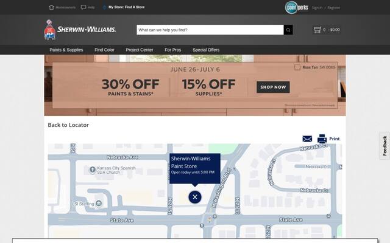This screenshot has width=390, height=243.
Task: Open For Pros menu
Action: pos(173,50)
